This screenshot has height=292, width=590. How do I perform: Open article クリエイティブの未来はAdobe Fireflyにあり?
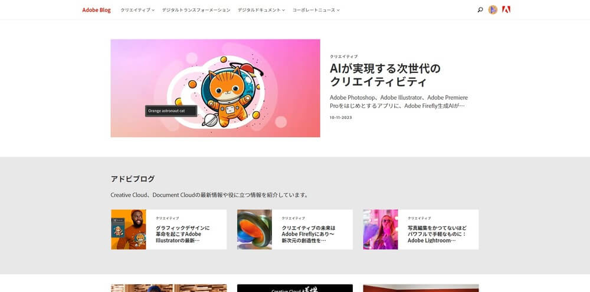309,234
